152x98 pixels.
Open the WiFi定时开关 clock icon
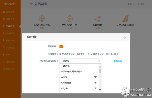click(70, 19)
